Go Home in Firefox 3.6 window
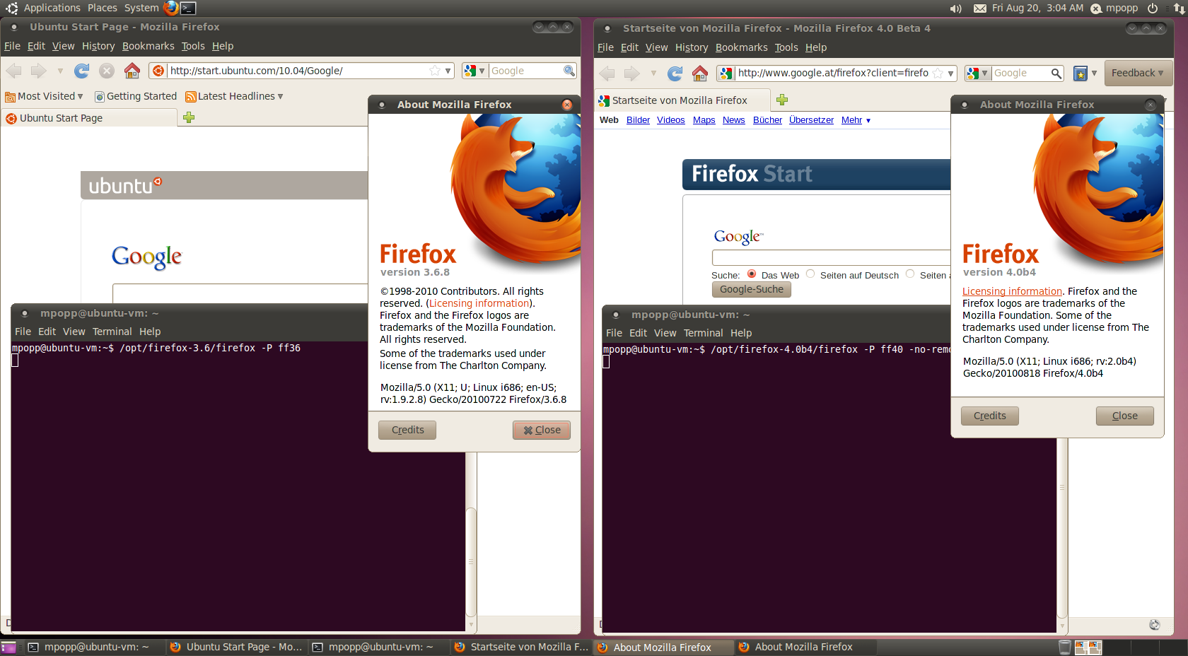 click(x=132, y=71)
